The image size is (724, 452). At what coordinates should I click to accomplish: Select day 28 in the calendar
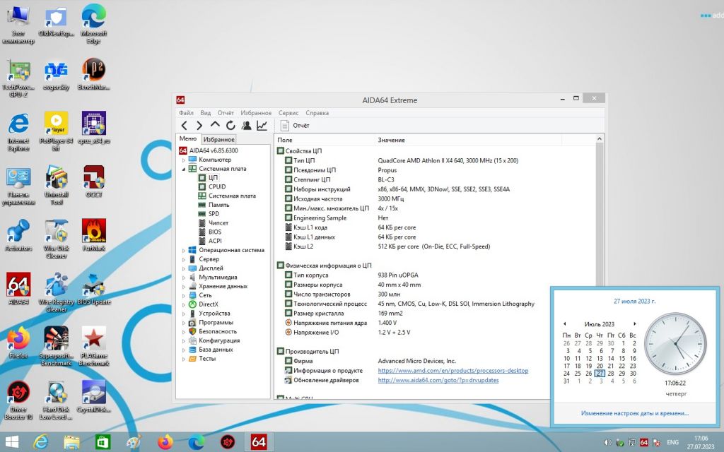tap(610, 374)
